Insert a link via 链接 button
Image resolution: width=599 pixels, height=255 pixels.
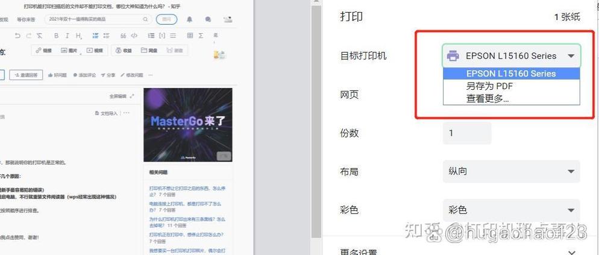click(43, 51)
